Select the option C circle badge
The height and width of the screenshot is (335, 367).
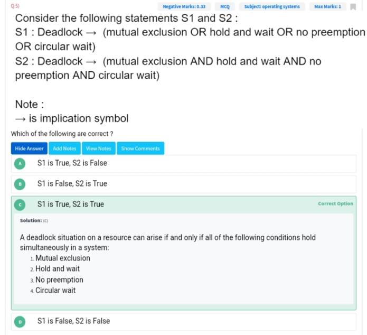coord(21,204)
